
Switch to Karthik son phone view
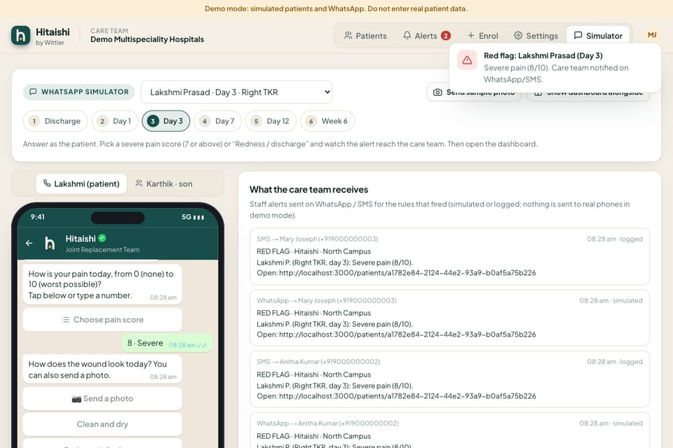tap(163, 184)
